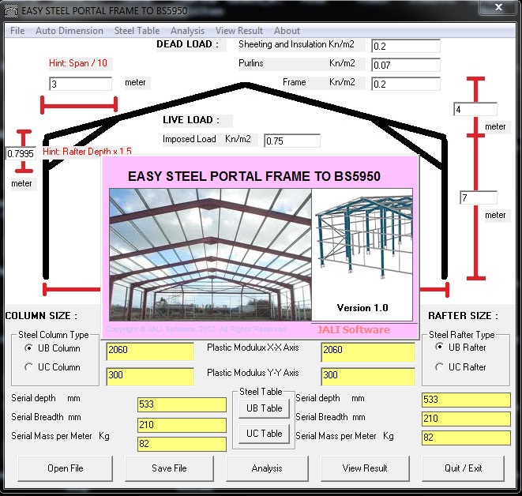522x496 pixels.
Task: Click the Imposed Load input field
Action: pyautogui.click(x=291, y=141)
